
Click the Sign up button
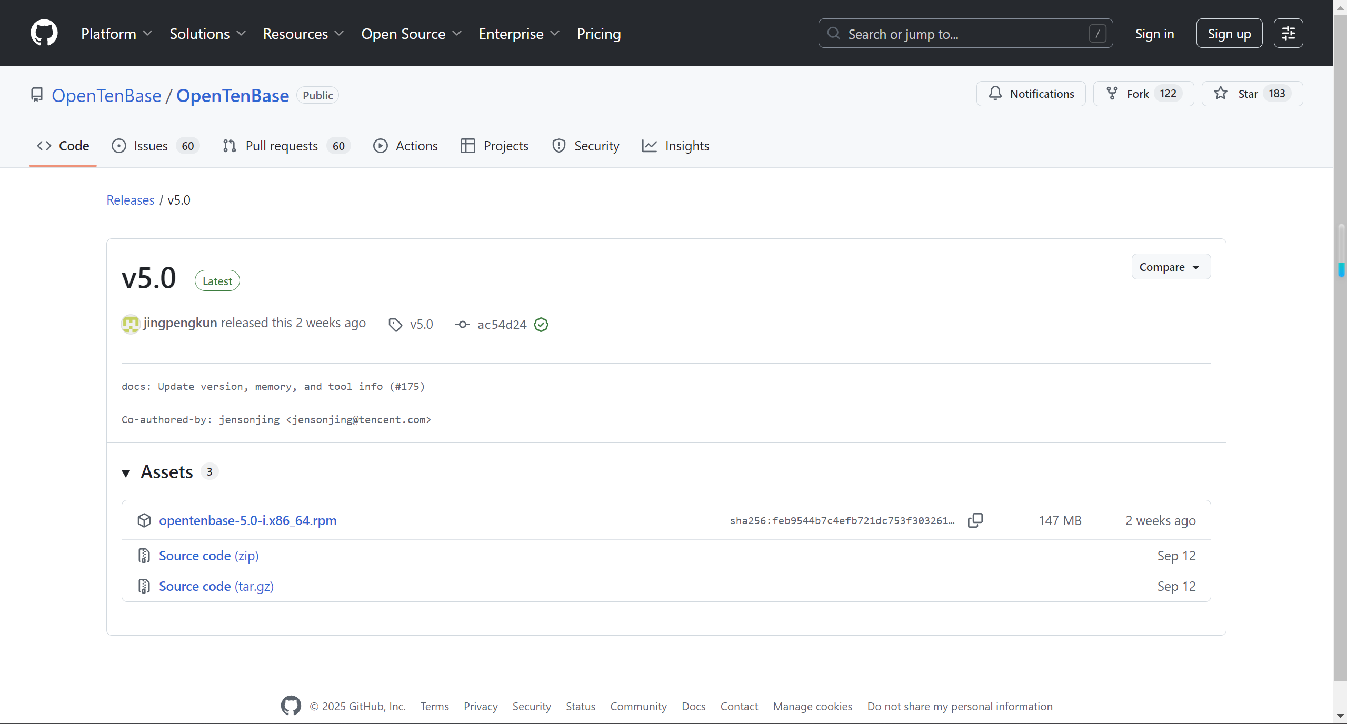[1229, 34]
